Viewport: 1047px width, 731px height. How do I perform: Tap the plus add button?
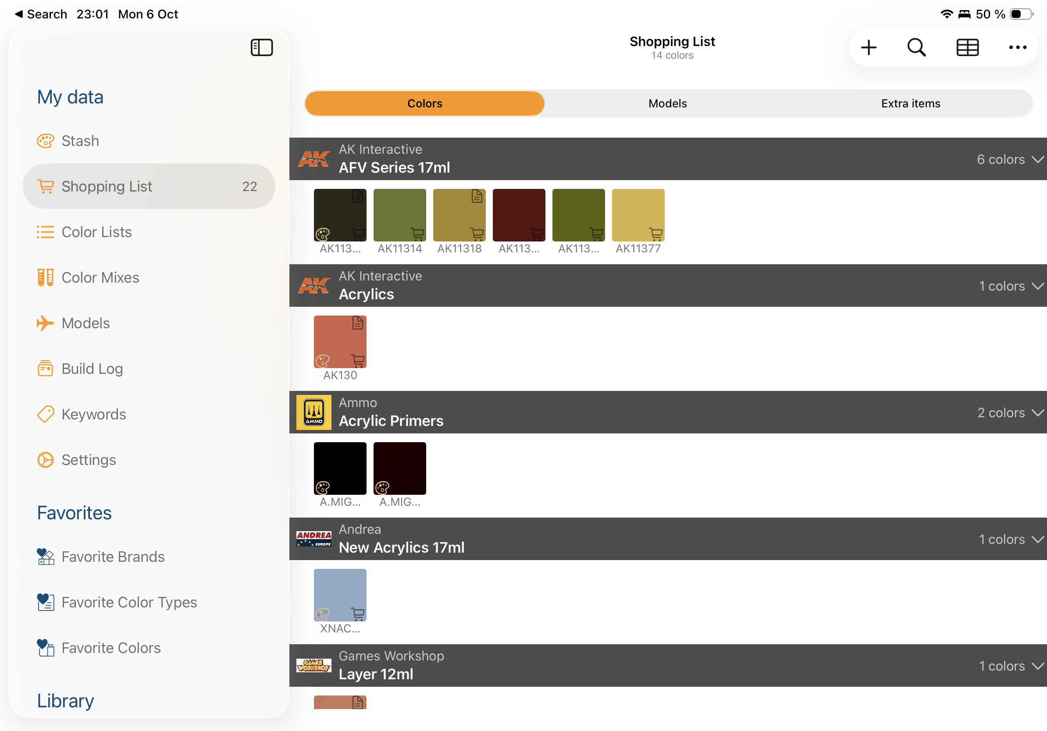pos(868,47)
